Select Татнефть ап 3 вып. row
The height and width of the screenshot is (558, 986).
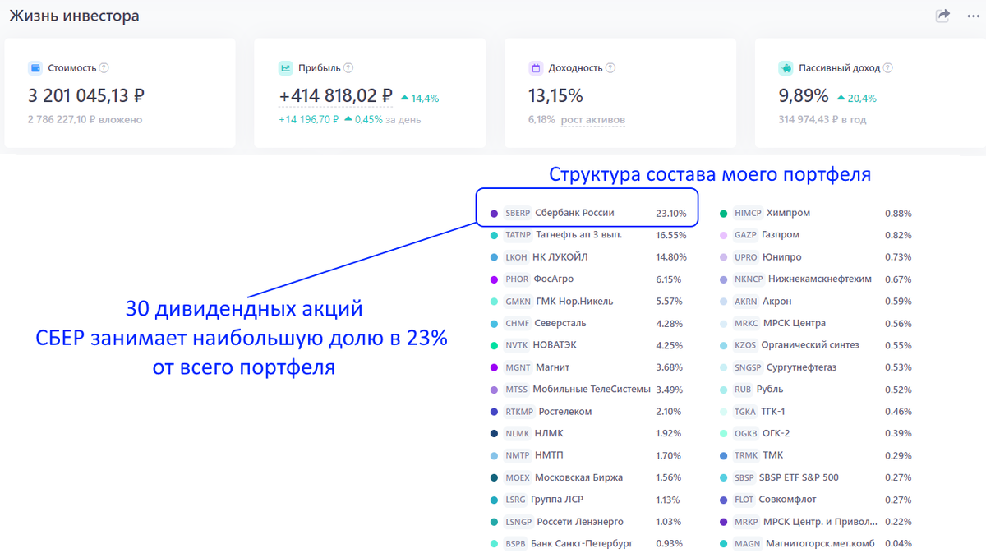tap(587, 235)
